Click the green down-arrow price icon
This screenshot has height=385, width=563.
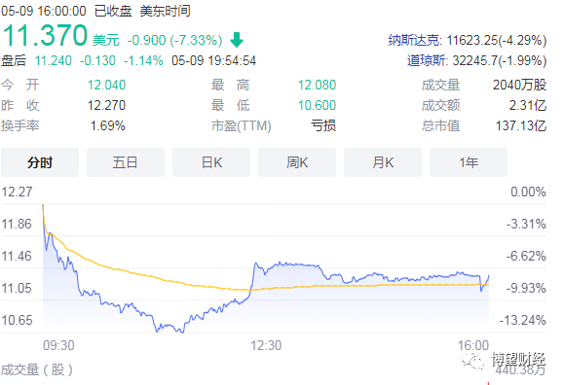(x=237, y=40)
